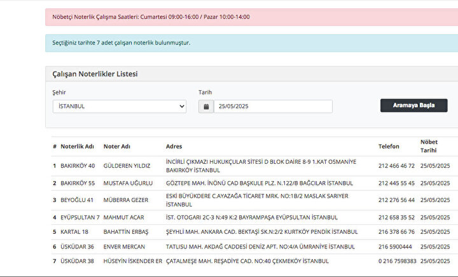
Task: Click notary name BAHATTİN ERBAŞ
Action: 126,232
